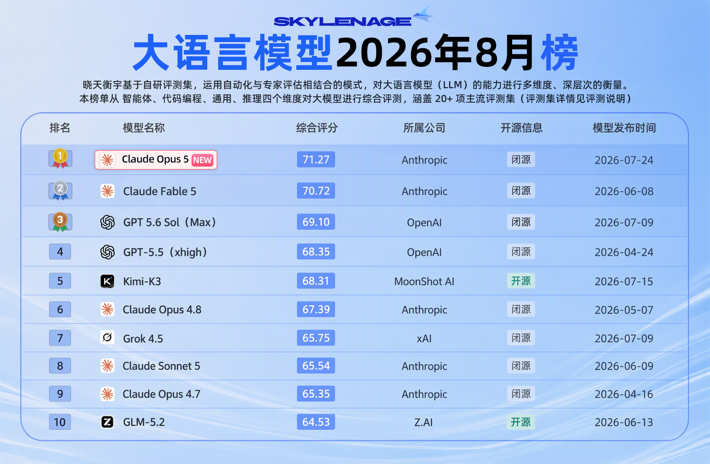Screen dimensions: 710x464
Task: Select the GLM-5.2 model name
Action: (144, 422)
